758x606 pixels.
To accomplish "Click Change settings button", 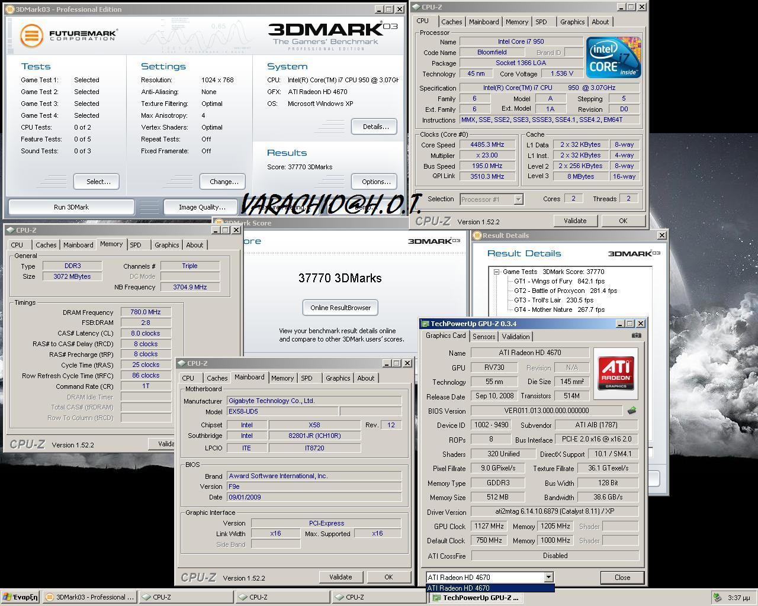I will 224,182.
